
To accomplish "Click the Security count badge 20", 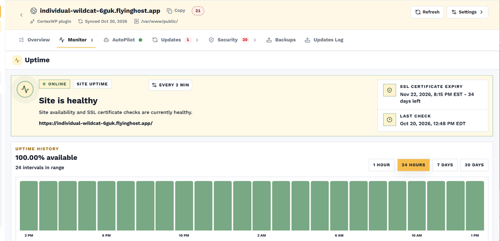I will [x=245, y=40].
